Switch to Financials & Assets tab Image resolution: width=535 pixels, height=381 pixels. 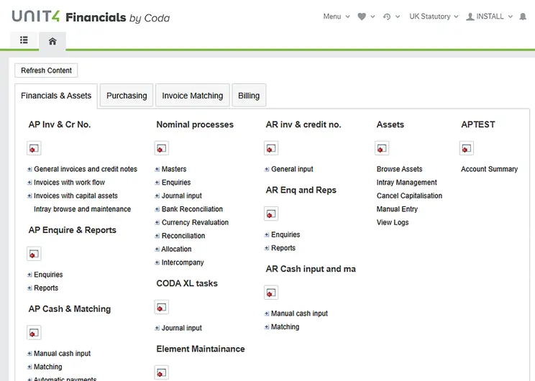pos(56,96)
